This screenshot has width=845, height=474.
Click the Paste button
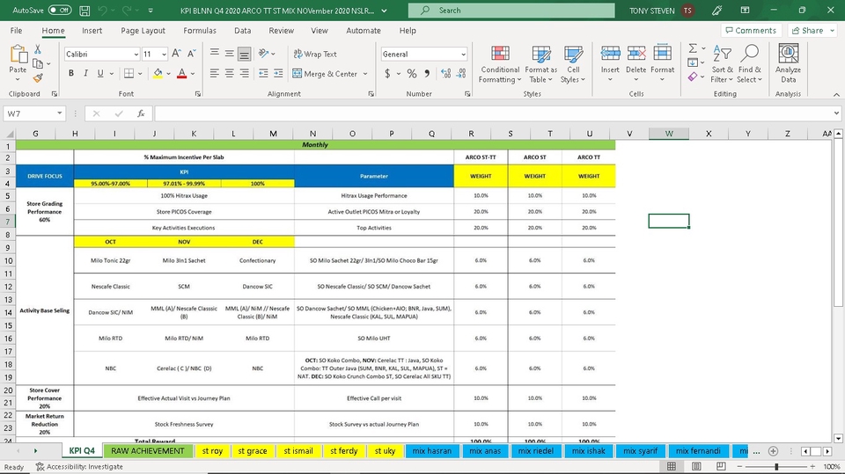[x=18, y=63]
